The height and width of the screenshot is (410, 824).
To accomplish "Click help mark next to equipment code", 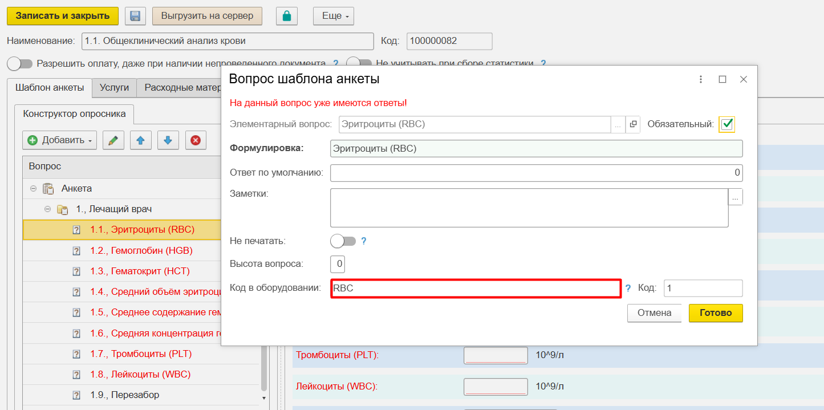I will tap(628, 289).
